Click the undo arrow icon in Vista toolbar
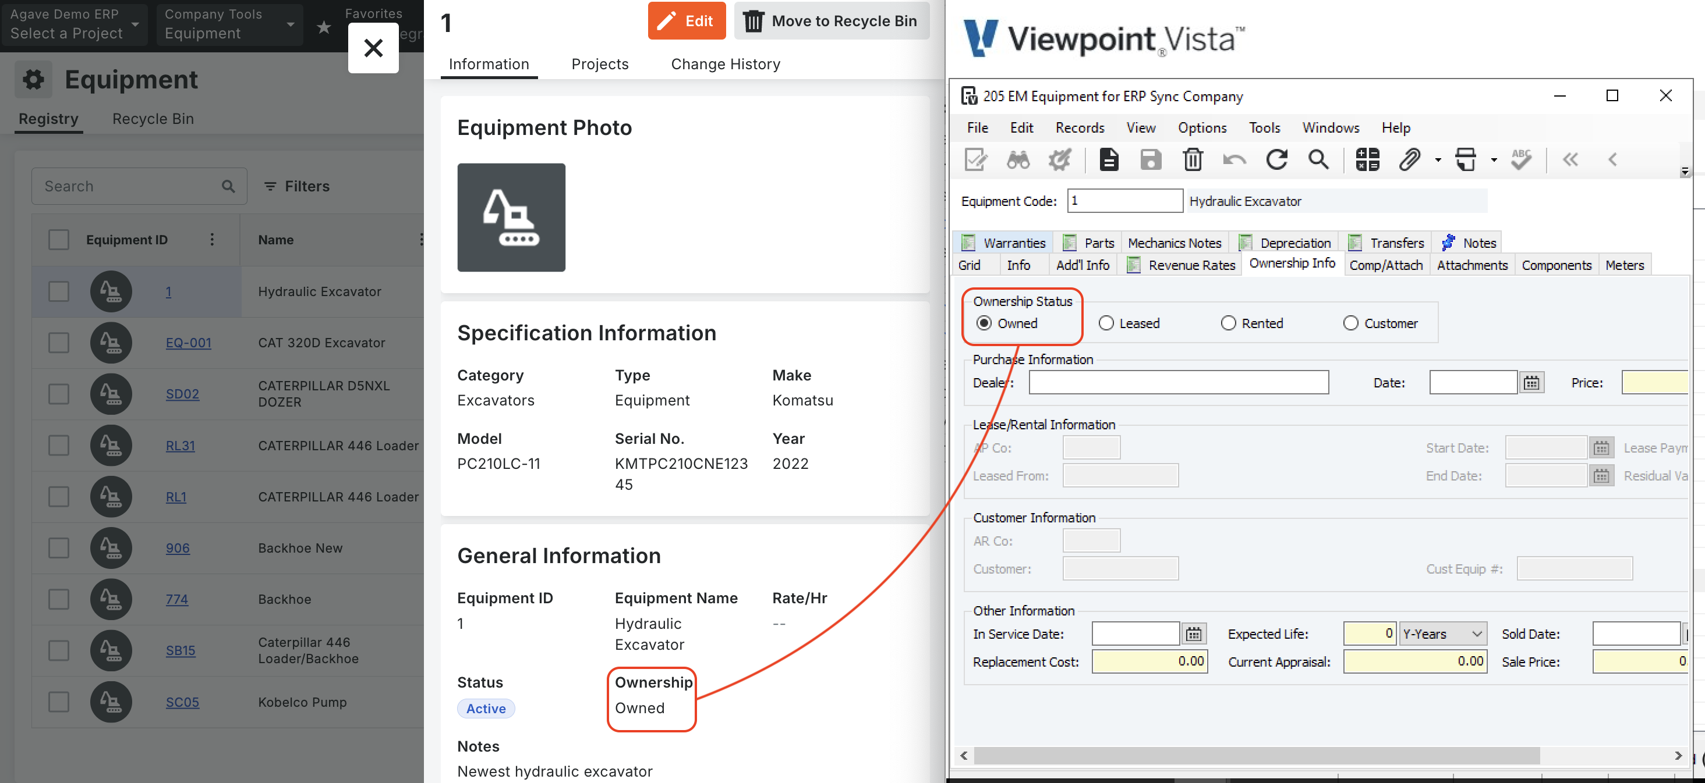 1234,159
